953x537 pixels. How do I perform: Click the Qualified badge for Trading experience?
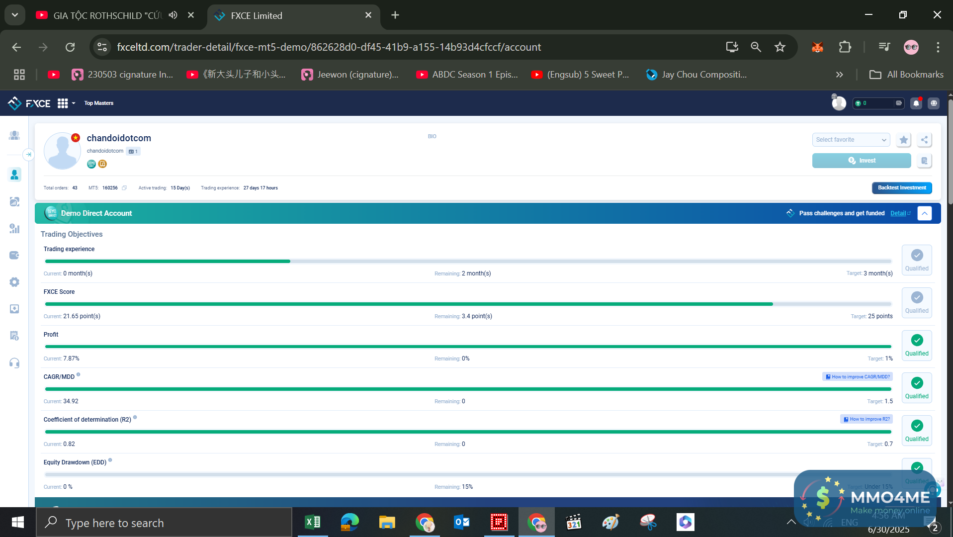click(917, 260)
